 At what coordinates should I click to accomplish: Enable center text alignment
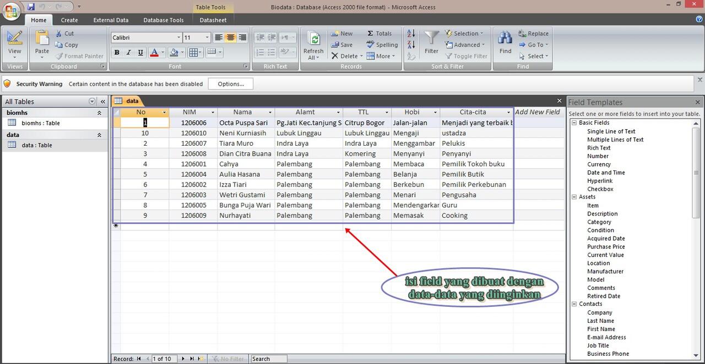231,37
